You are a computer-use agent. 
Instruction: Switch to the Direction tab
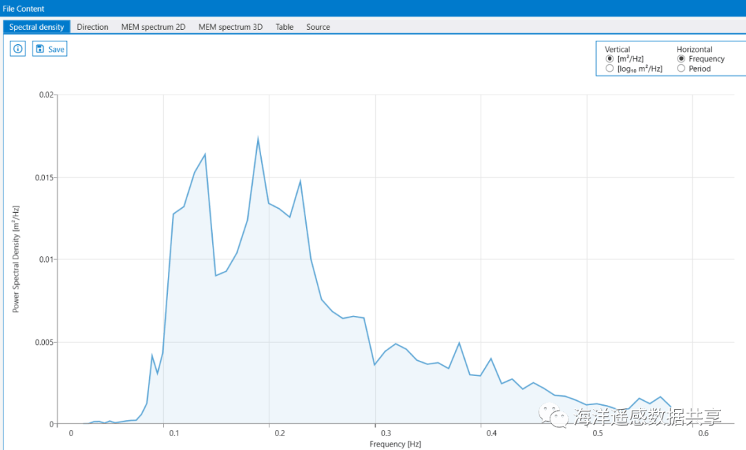tap(93, 27)
